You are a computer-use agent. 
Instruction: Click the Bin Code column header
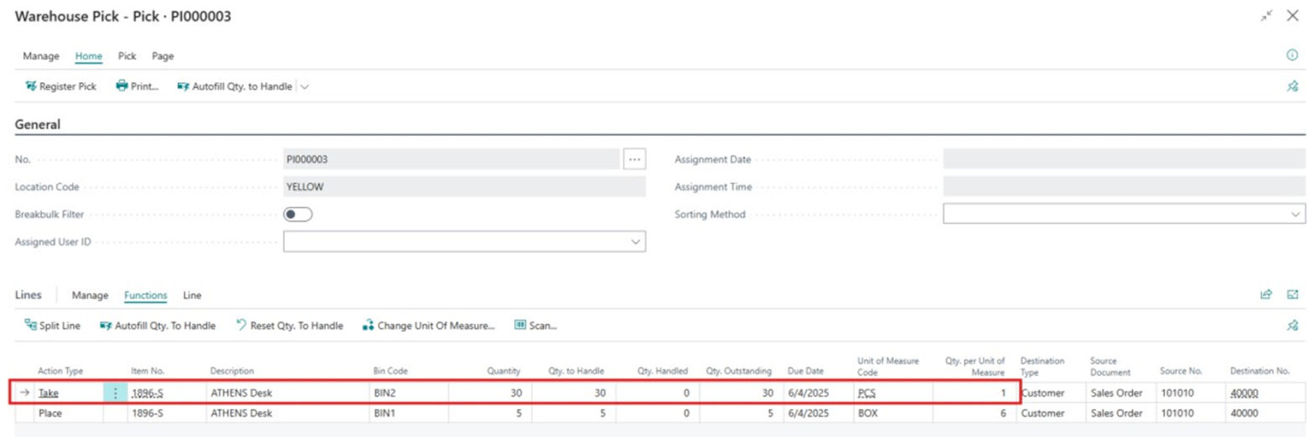pos(390,371)
